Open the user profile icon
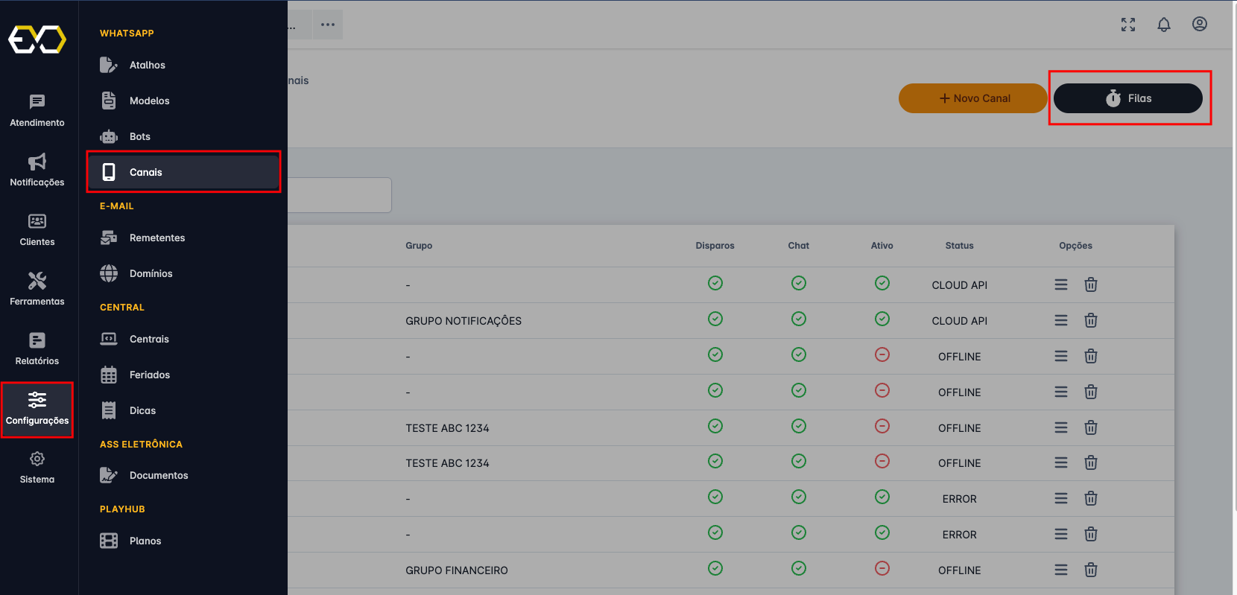This screenshot has width=1237, height=595. tap(1199, 25)
